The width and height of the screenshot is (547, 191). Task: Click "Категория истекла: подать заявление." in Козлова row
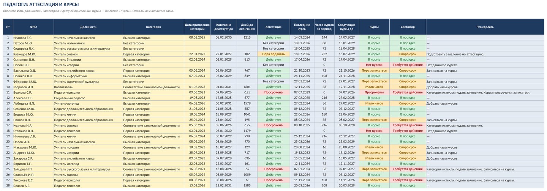tap(485, 125)
